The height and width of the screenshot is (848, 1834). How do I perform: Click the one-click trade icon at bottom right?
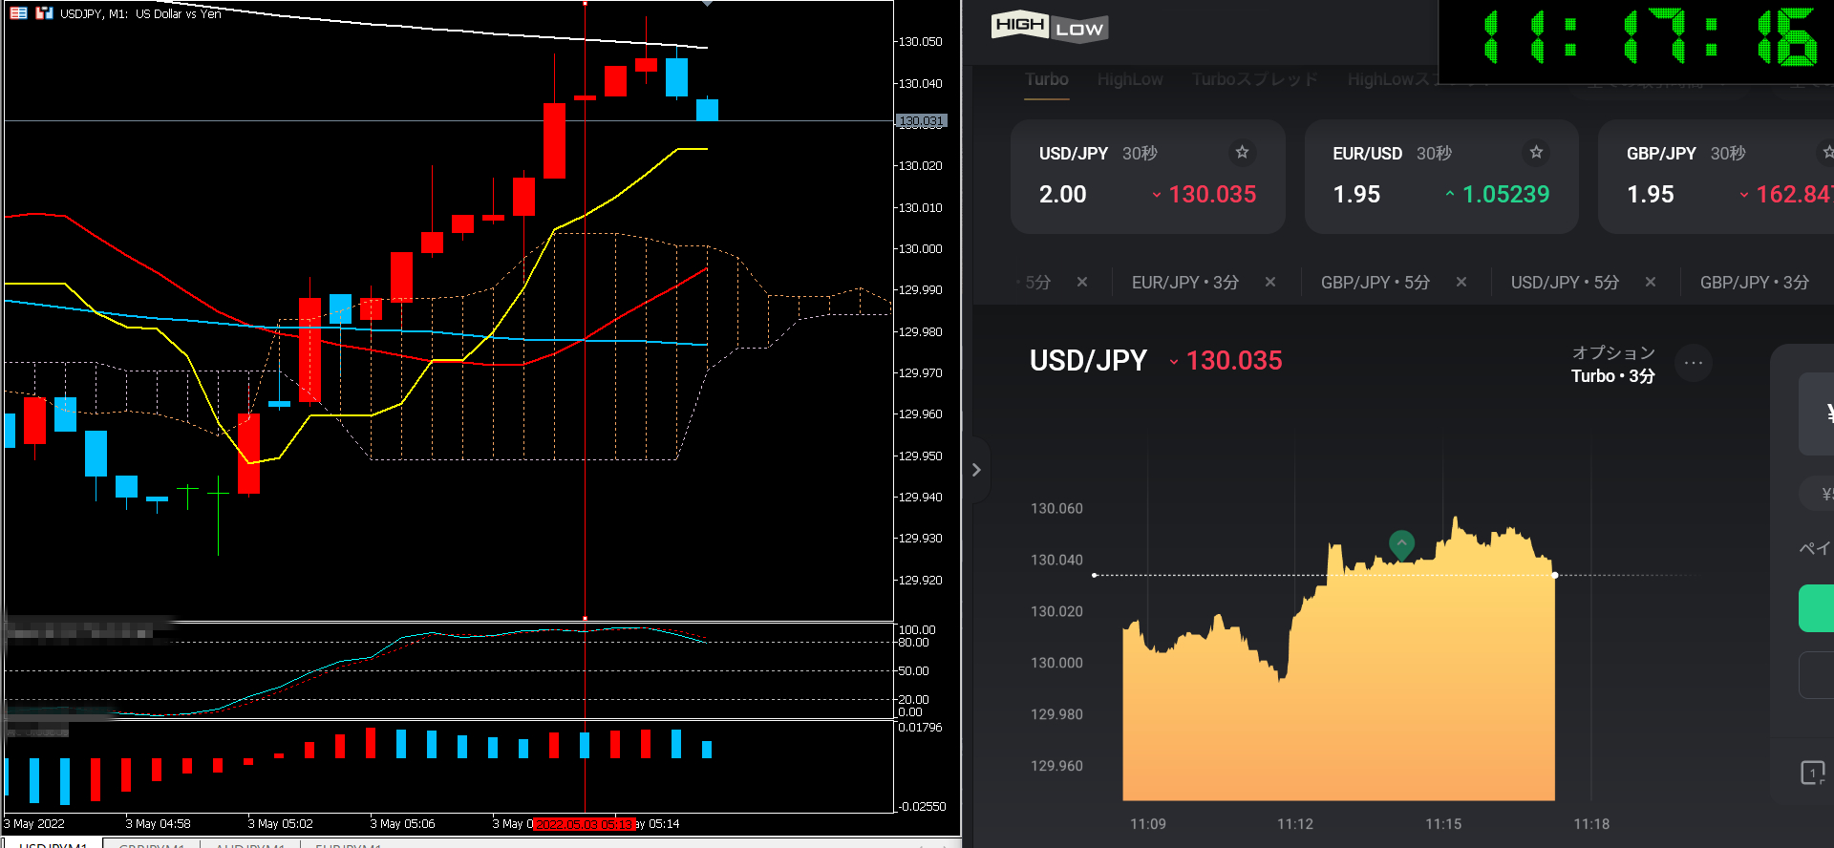click(x=1812, y=773)
